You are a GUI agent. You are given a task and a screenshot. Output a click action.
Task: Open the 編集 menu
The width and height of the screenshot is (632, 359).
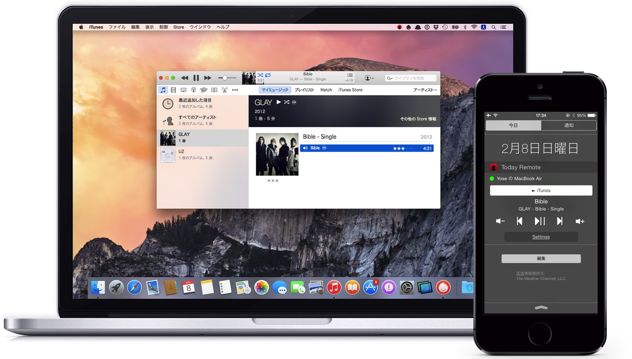pyautogui.click(x=136, y=27)
